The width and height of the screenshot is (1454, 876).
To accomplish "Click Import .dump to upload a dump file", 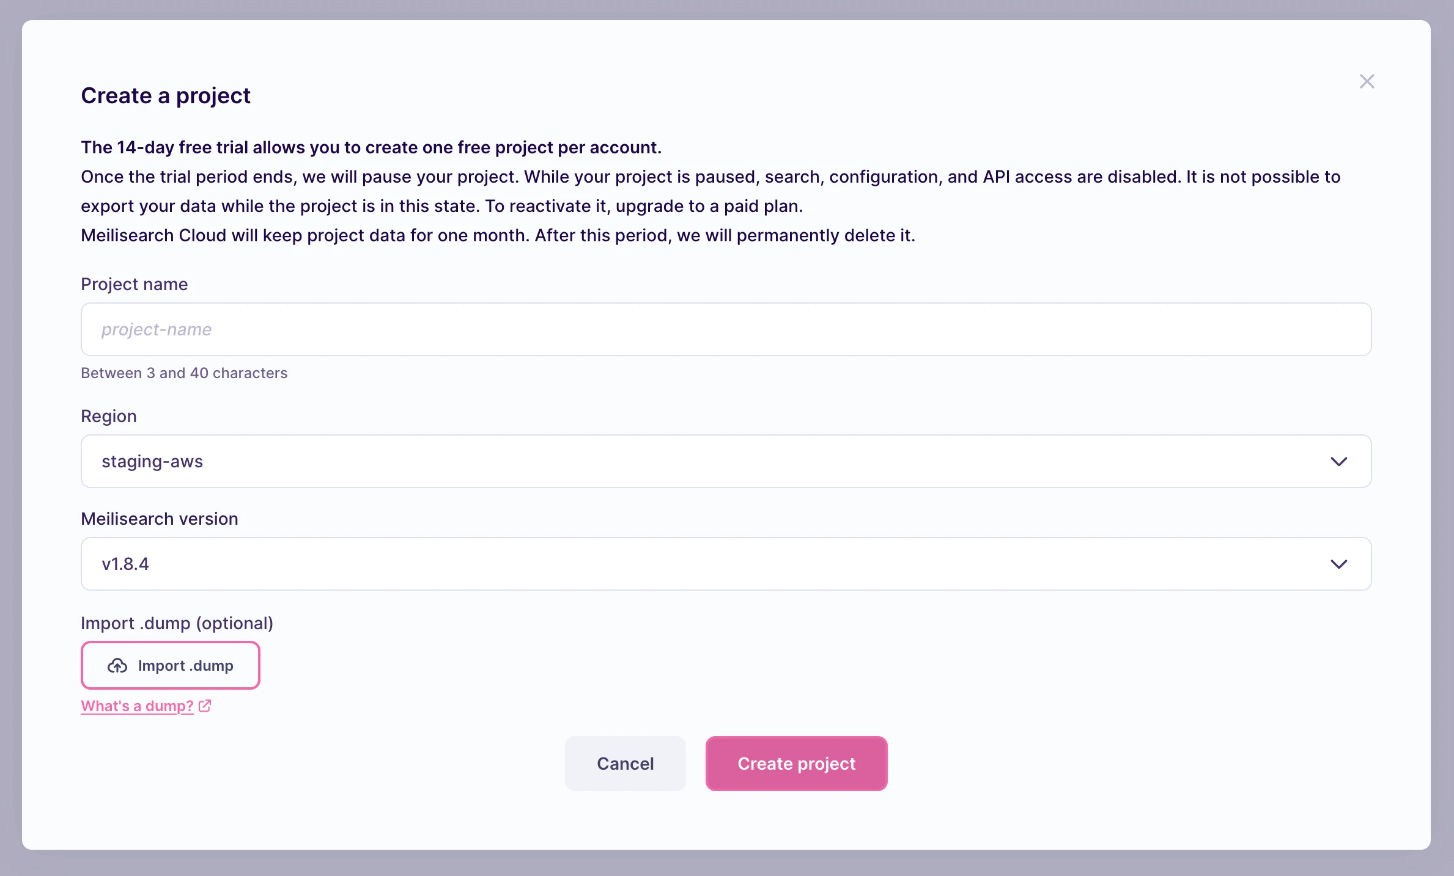I will click(x=170, y=665).
